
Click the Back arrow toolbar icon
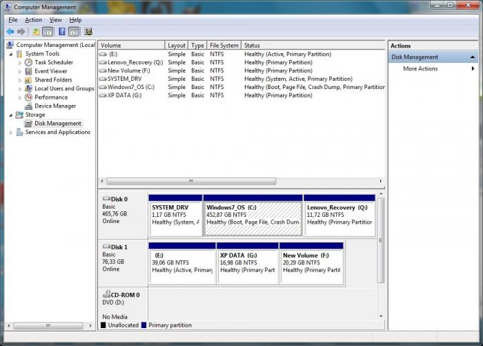[x=10, y=32]
